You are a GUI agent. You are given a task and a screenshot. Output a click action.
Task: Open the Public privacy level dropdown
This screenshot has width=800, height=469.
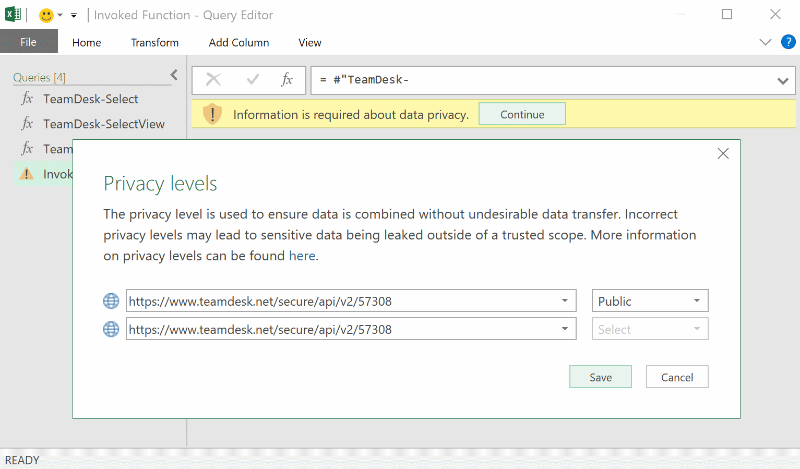tap(650, 301)
